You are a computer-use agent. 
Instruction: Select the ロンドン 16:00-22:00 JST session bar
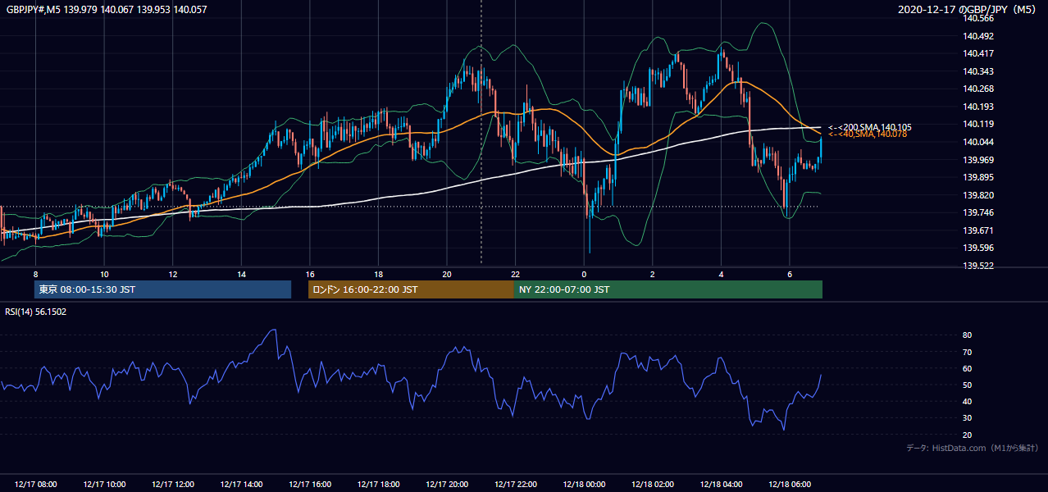coord(411,289)
